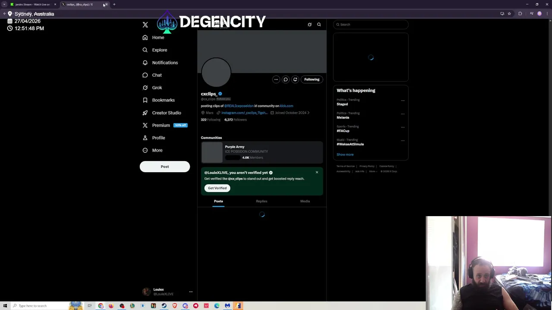Click the Get Verified button
Image resolution: width=552 pixels, height=310 pixels.
(x=217, y=188)
